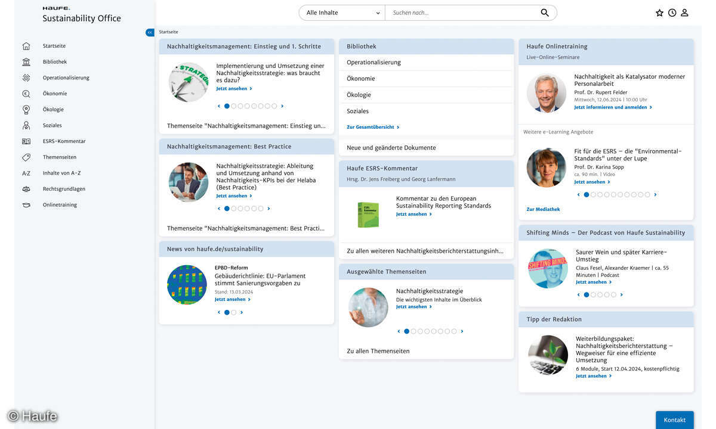Click Jetzt informieren und anmelden link
716x429 pixels.
pyautogui.click(x=613, y=107)
